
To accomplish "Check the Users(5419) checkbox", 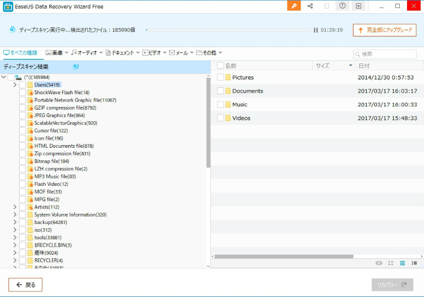I will point(23,85).
